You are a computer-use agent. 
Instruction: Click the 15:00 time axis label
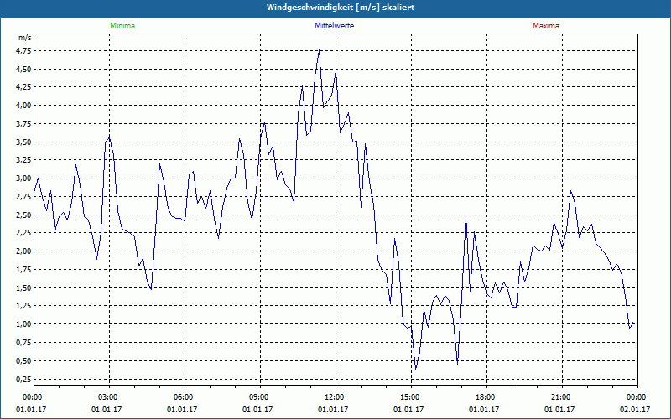point(411,397)
